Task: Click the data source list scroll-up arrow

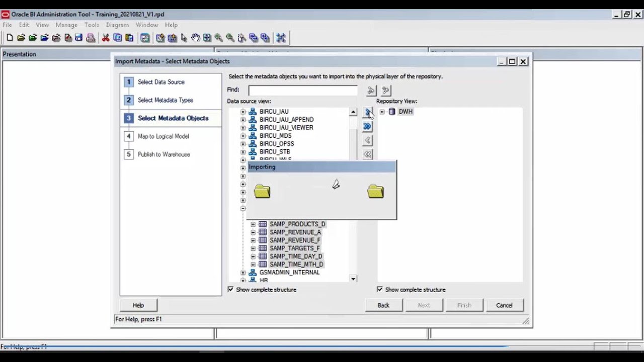Action: click(x=353, y=112)
